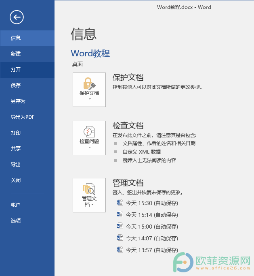The height and width of the screenshot is (276, 254).
Task: Click the Word教程.docx - Word title bar text
Action: point(184,7)
